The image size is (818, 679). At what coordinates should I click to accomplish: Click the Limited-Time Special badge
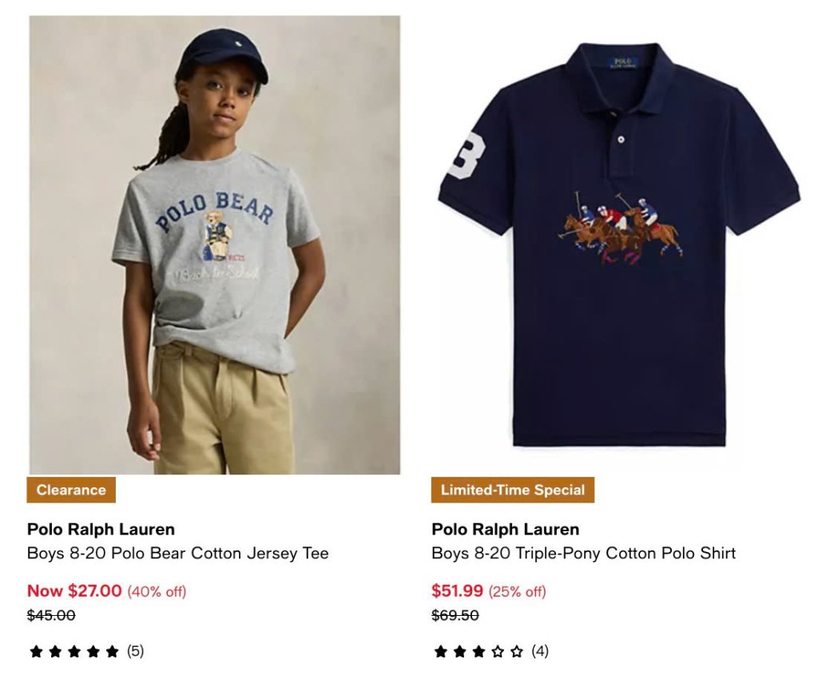coord(512,490)
